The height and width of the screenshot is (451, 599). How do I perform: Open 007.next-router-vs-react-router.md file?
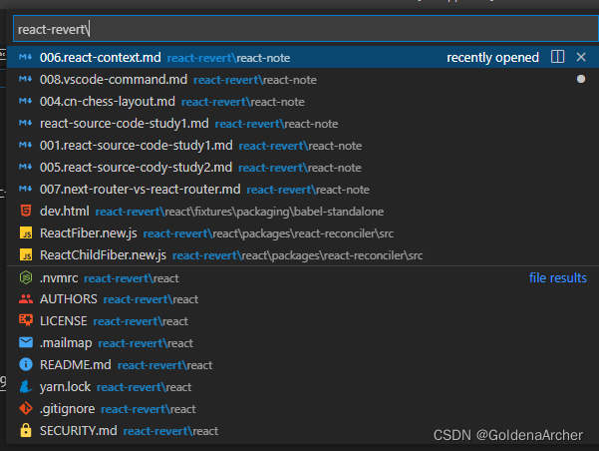[141, 190]
